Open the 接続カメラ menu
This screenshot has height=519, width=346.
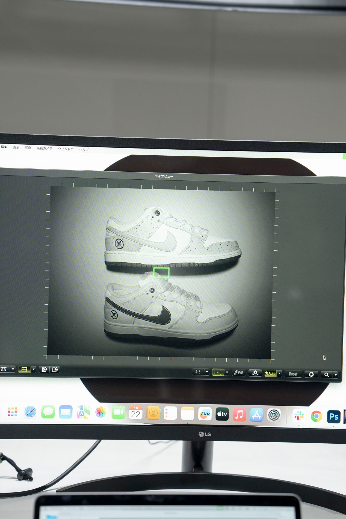(x=45, y=148)
